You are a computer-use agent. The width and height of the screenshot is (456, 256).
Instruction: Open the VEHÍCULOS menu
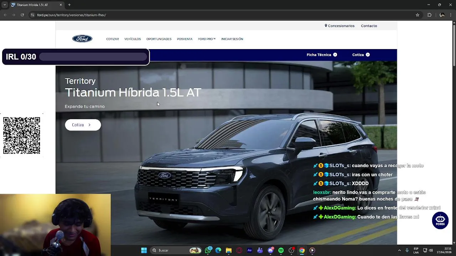pyautogui.click(x=133, y=39)
